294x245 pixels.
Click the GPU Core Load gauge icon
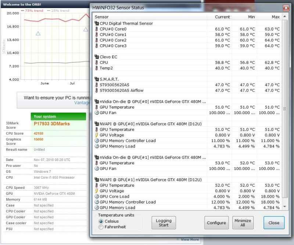pos(97,197)
